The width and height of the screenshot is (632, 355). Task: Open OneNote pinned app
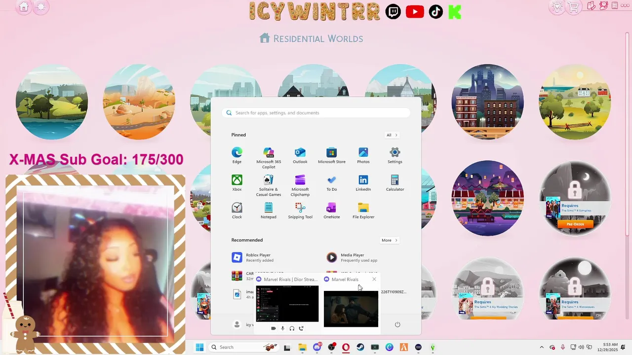[332, 211]
